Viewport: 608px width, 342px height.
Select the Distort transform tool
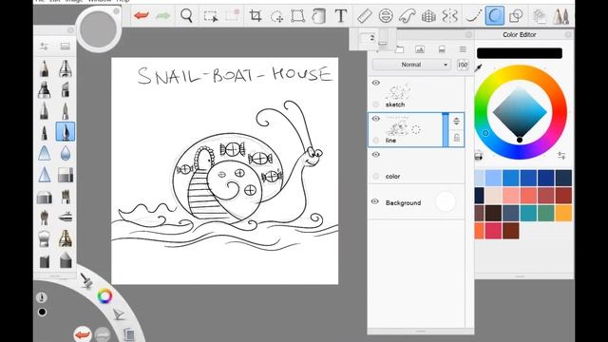click(x=297, y=16)
